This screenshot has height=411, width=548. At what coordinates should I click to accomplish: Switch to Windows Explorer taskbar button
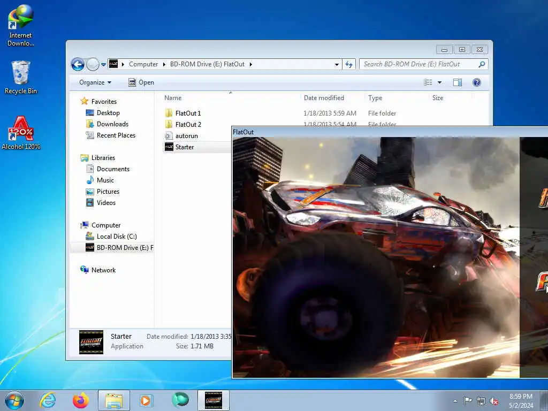pyautogui.click(x=114, y=400)
